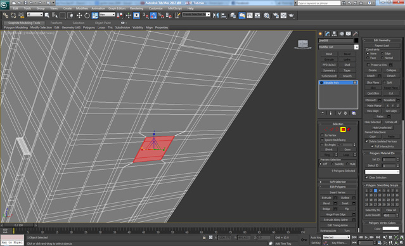Open the reference coordinate system dropdown
The height and width of the screenshot is (246, 405).
(107, 15)
